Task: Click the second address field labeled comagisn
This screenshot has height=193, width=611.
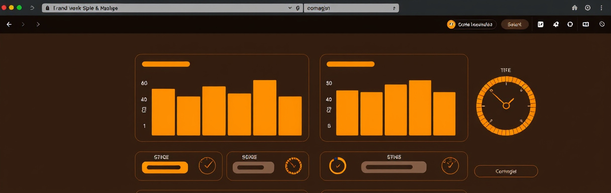Action: tap(351, 9)
